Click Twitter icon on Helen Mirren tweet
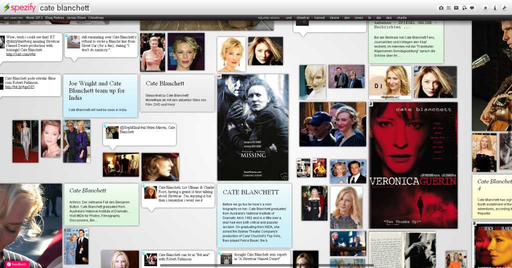The height and width of the screenshot is (268, 512). [105, 126]
